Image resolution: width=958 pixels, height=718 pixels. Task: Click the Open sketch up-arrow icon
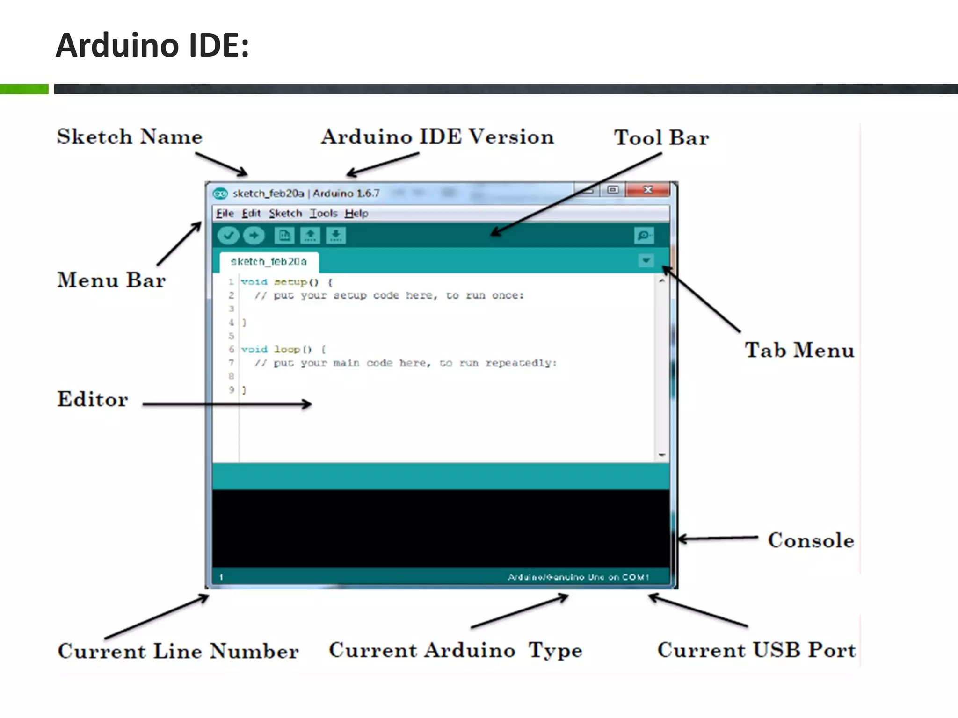[x=310, y=236]
